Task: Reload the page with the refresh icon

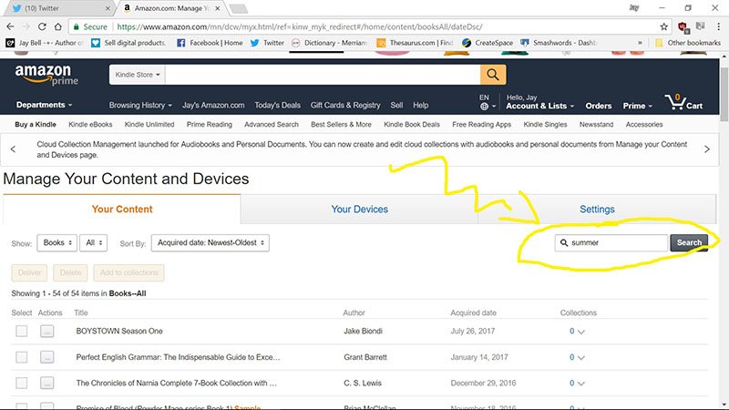Action: [42, 26]
